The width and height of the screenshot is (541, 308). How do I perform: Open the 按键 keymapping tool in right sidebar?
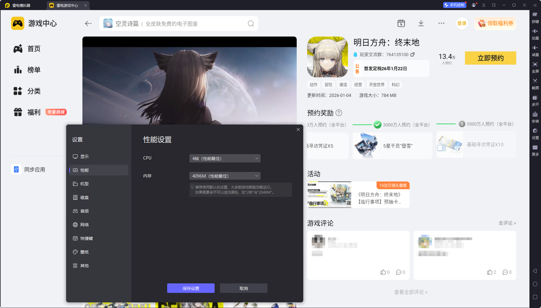tap(535, 17)
